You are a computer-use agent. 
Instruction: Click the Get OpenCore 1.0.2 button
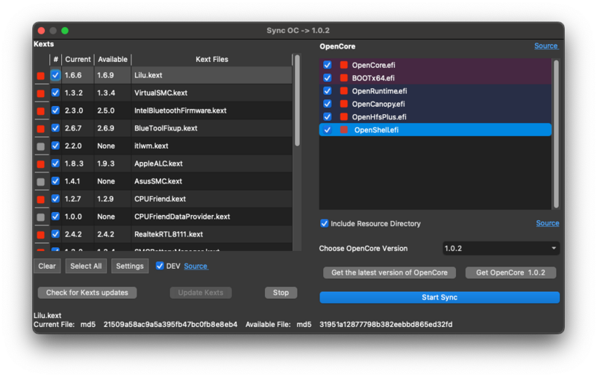tap(510, 272)
